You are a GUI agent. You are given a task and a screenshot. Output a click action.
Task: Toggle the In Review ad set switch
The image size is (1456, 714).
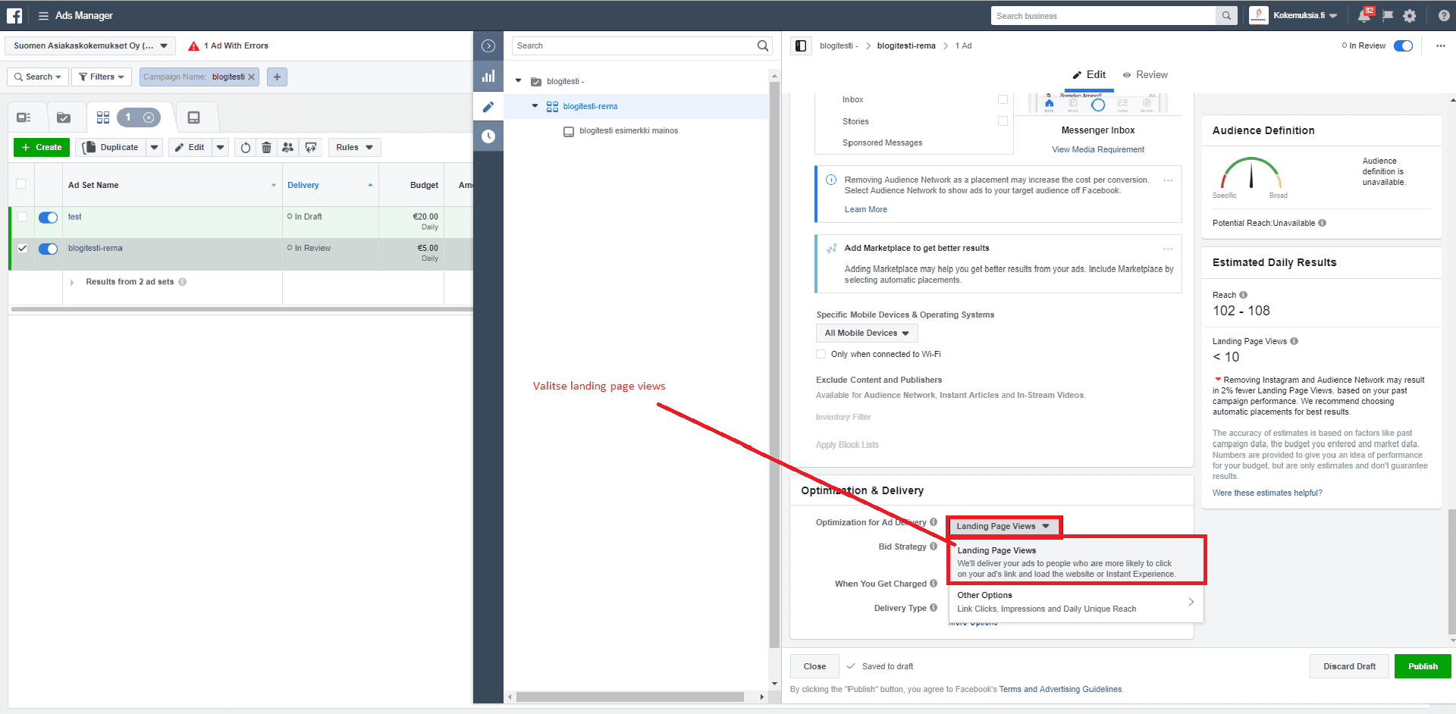pos(1404,46)
